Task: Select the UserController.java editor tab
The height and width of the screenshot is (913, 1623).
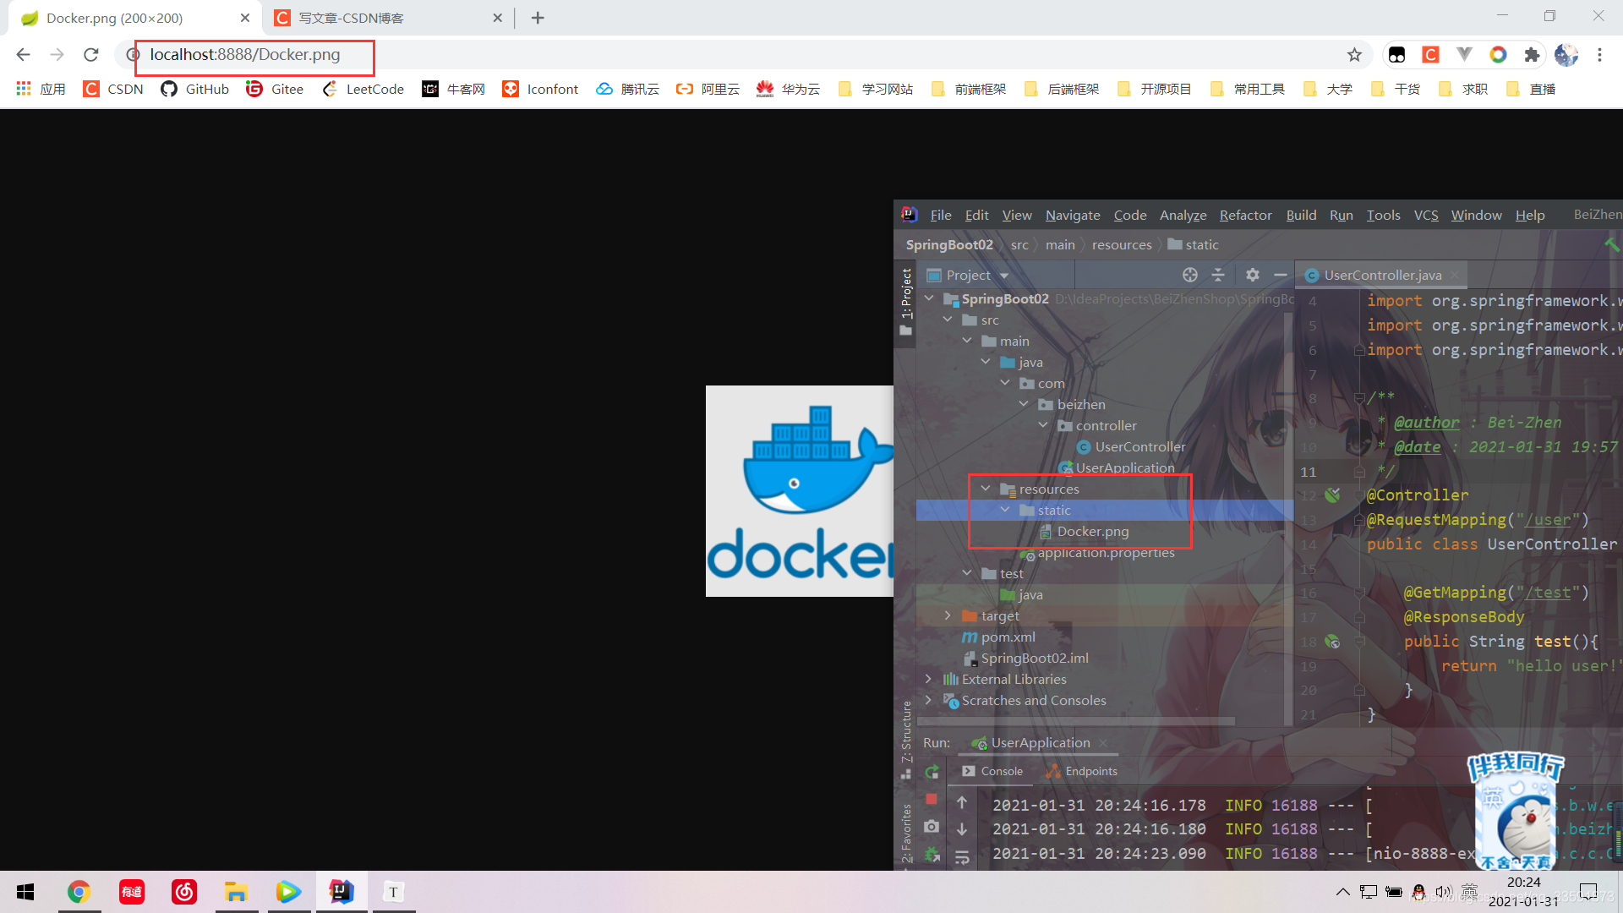Action: (x=1382, y=276)
